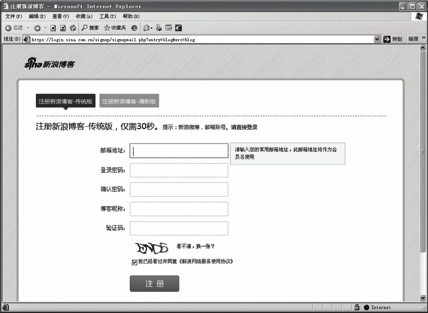Open the 工具(T) menu
428x313 pixels.
pyautogui.click(x=107, y=16)
